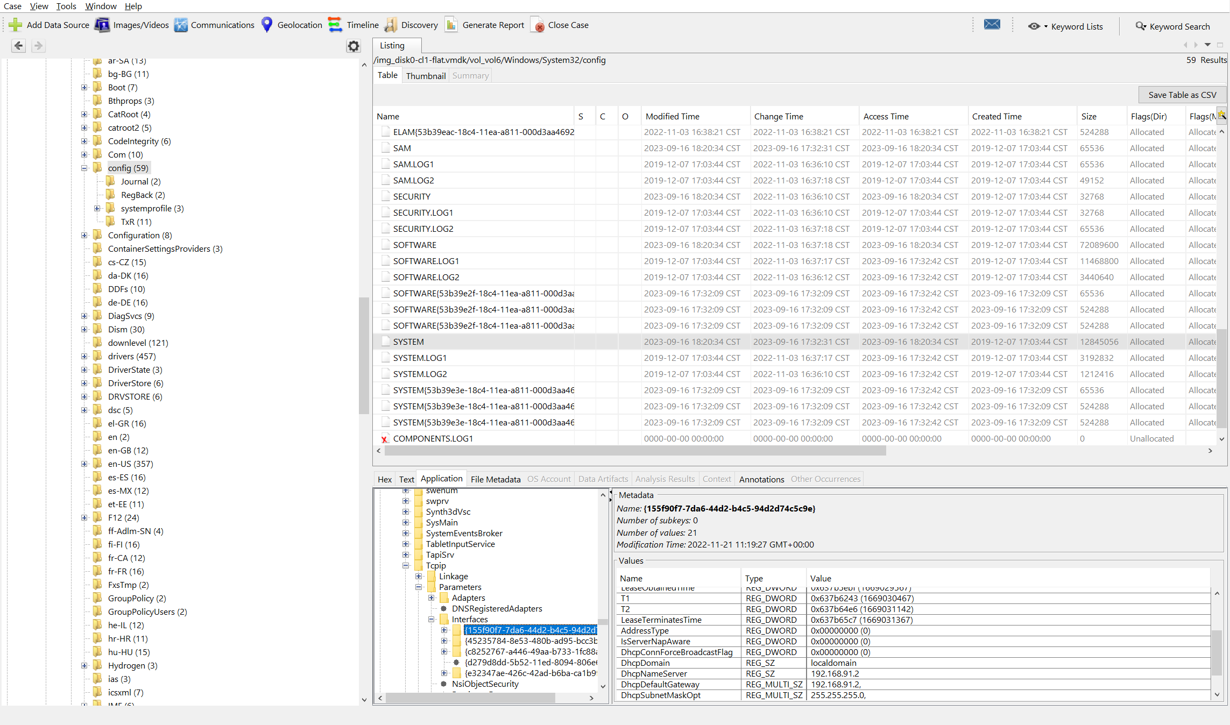Click the config folder icon in tree

[97, 167]
